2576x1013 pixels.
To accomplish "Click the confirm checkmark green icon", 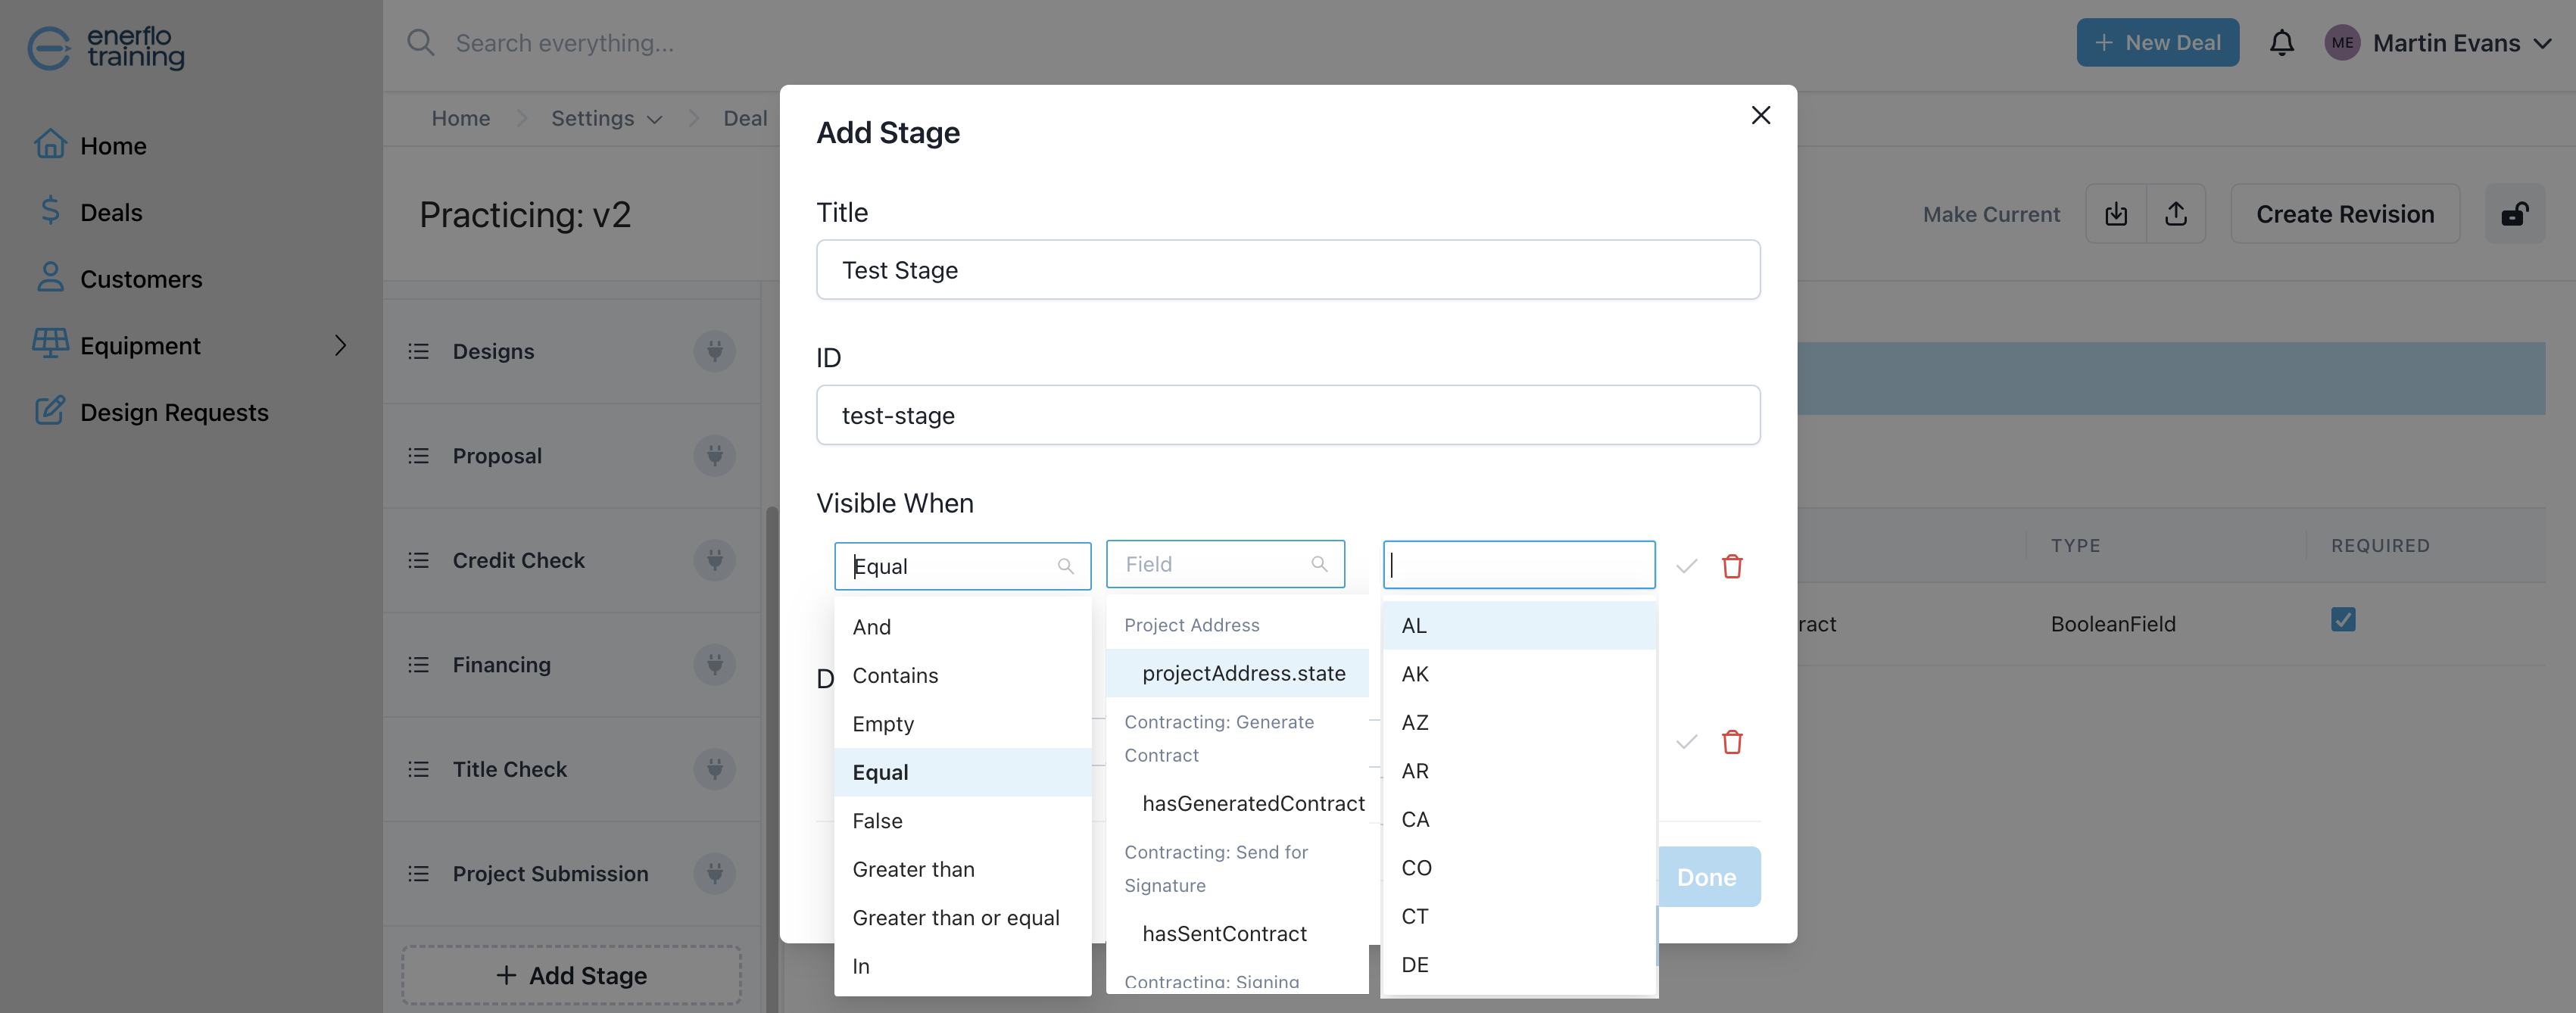I will [1686, 565].
